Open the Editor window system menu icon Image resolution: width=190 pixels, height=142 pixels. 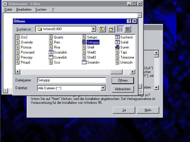pyautogui.click(x=5, y=4)
